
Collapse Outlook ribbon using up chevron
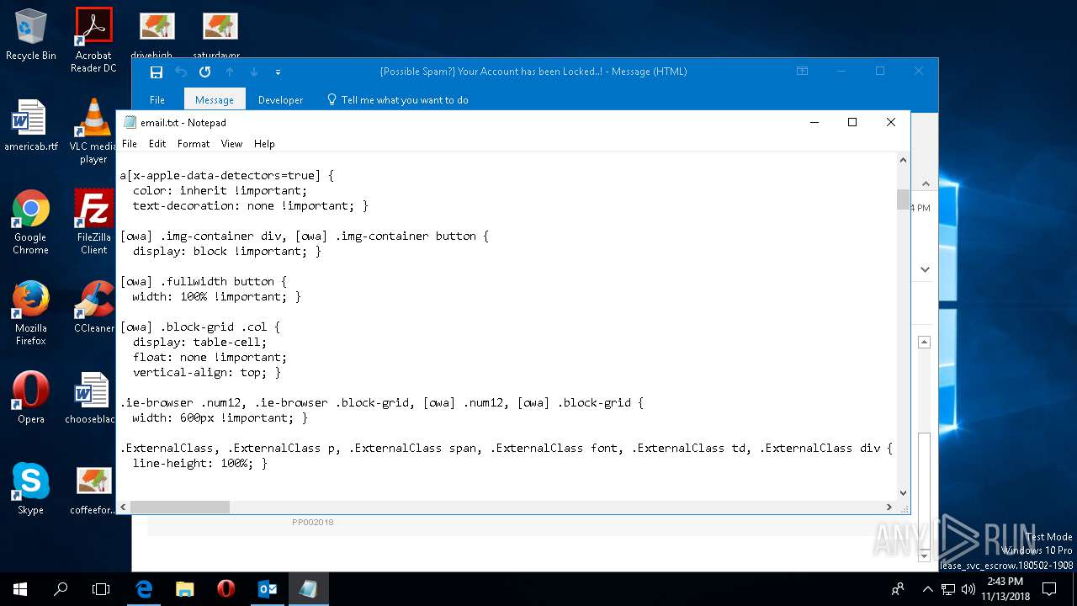(926, 183)
